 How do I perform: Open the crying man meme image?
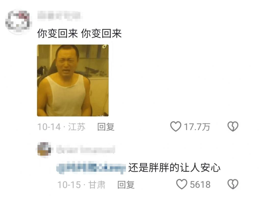[x=73, y=80]
